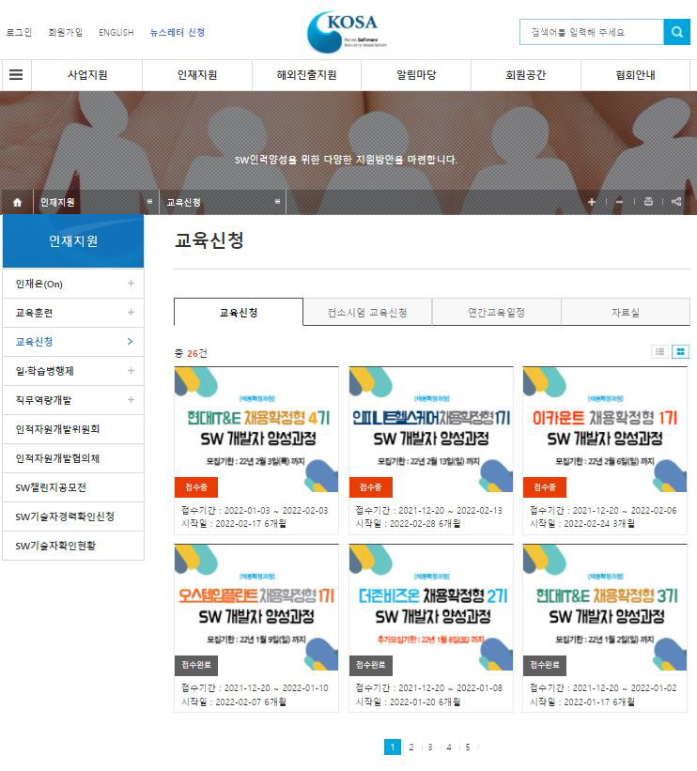This screenshot has height=771, width=697.
Task: Expand 교육훈련 submenu plus
Action: click(131, 312)
